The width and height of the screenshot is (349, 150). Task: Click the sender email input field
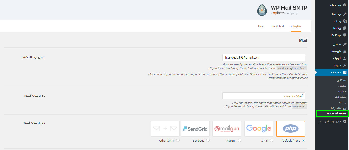[x=264, y=57]
